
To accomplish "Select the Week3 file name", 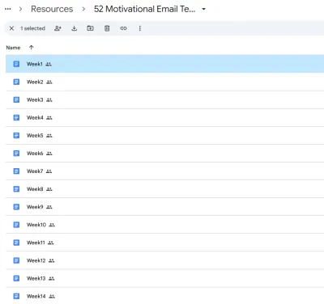I will pyautogui.click(x=35, y=99).
